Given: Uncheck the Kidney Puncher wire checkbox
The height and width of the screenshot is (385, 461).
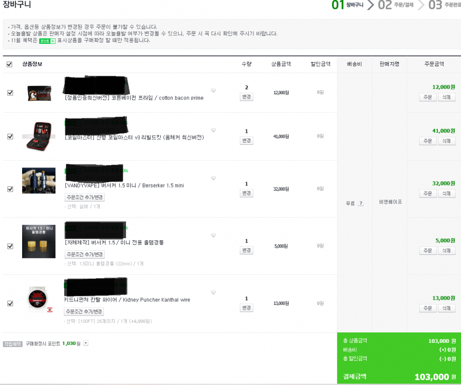Looking at the screenshot, I should [10, 303].
